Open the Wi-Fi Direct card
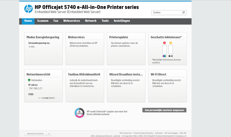 [x=167, y=86]
